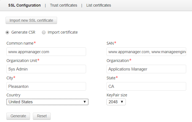Open the Country dropdown
This screenshot has height=122, width=192.
coord(47,102)
